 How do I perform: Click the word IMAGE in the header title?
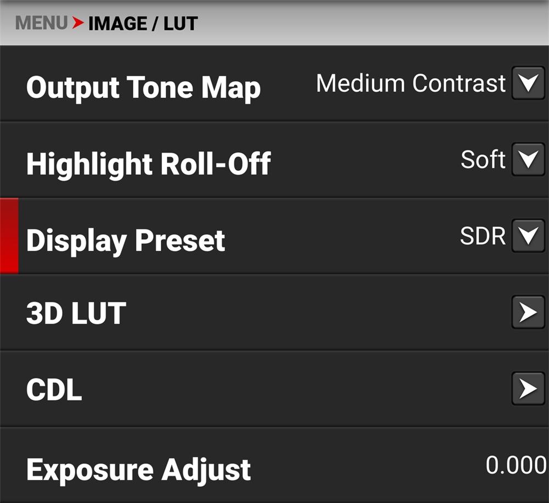click(117, 24)
